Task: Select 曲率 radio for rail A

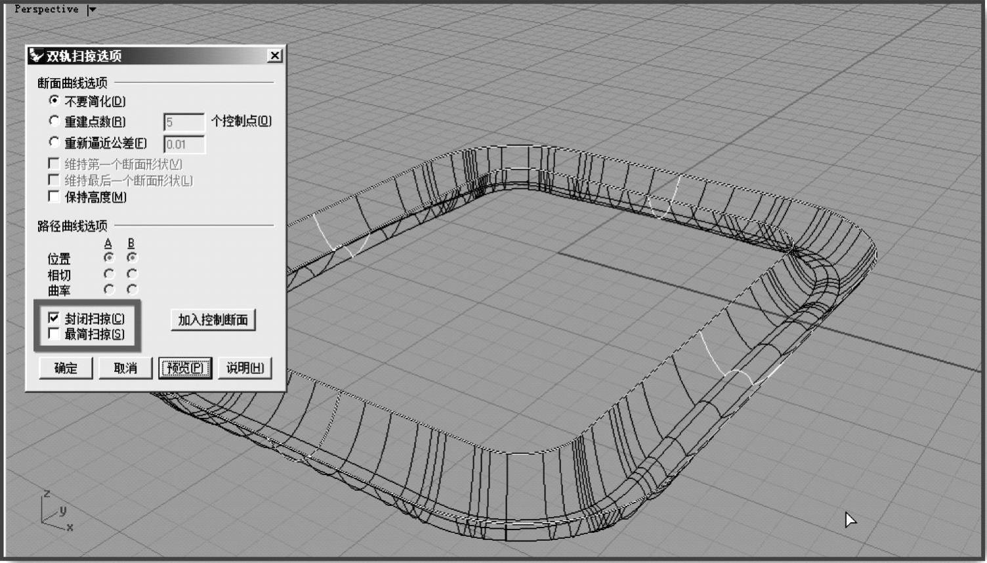Action: point(109,289)
